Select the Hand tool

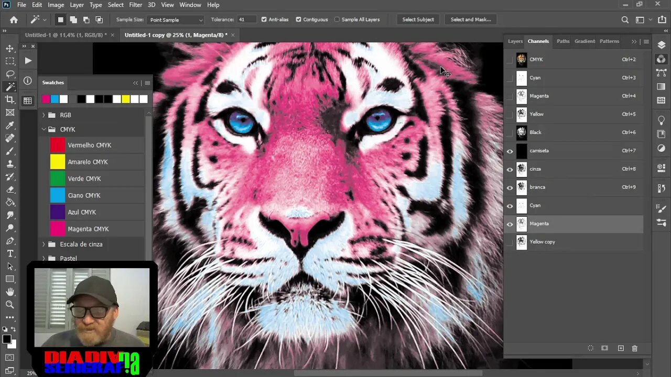[x=10, y=292]
